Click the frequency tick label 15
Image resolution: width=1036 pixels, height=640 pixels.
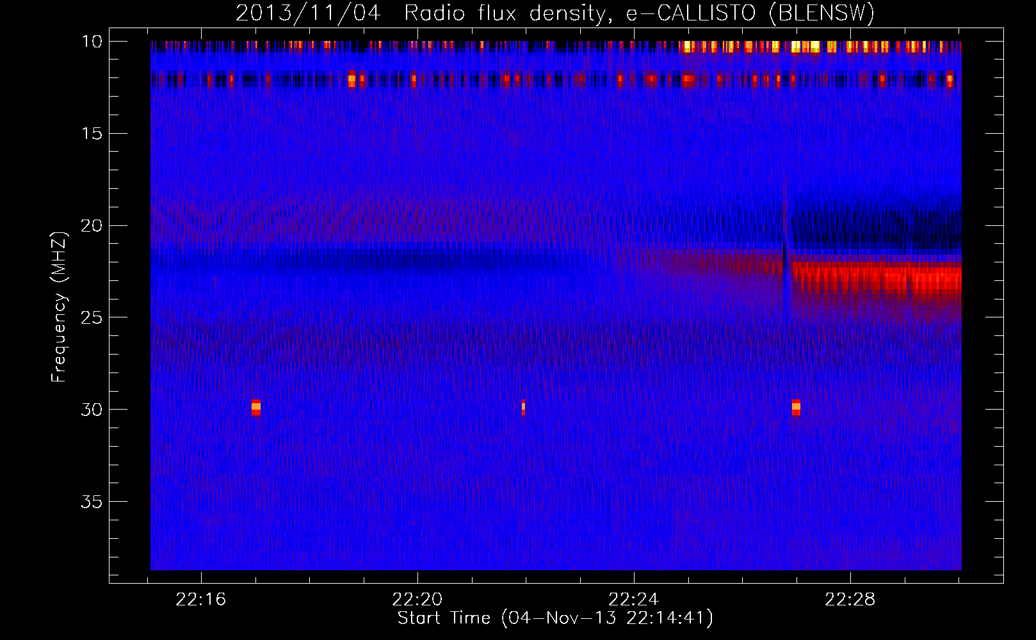92,133
